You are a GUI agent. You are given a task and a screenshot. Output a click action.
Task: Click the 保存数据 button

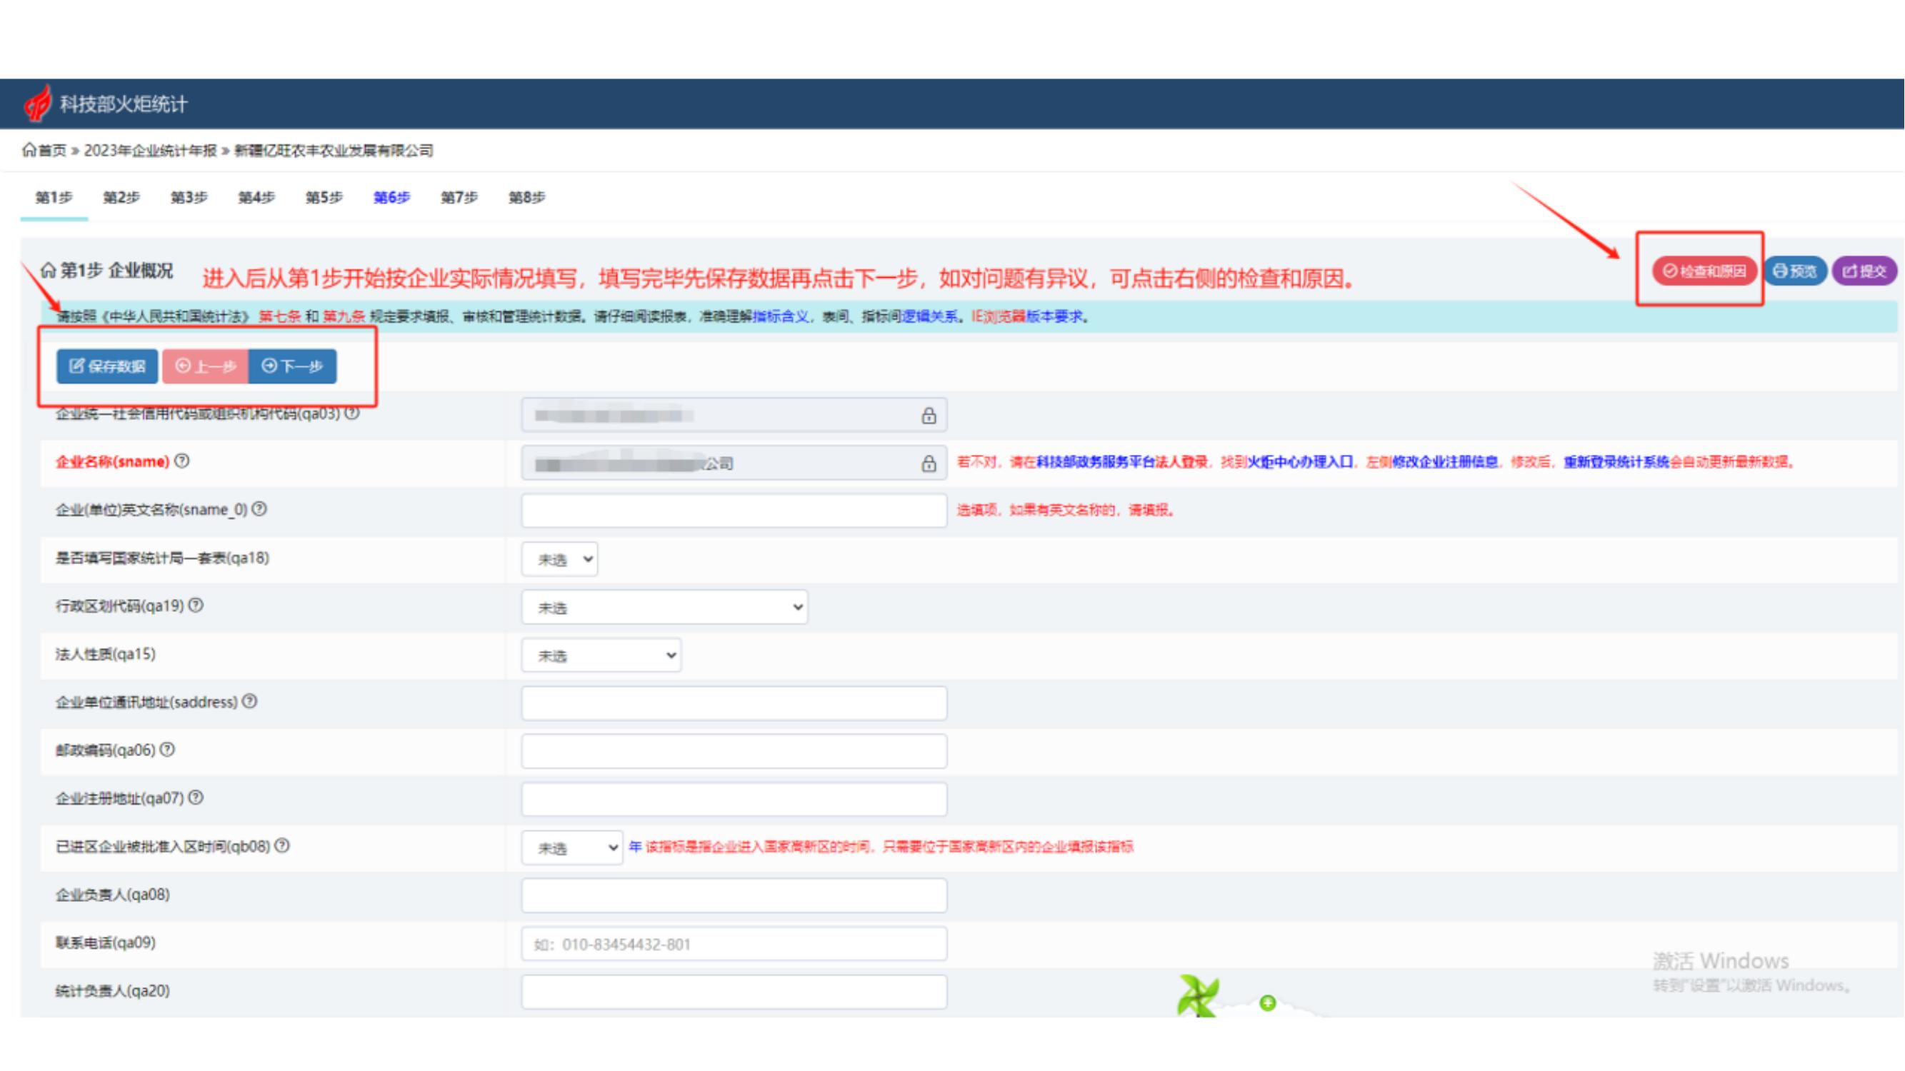[107, 366]
